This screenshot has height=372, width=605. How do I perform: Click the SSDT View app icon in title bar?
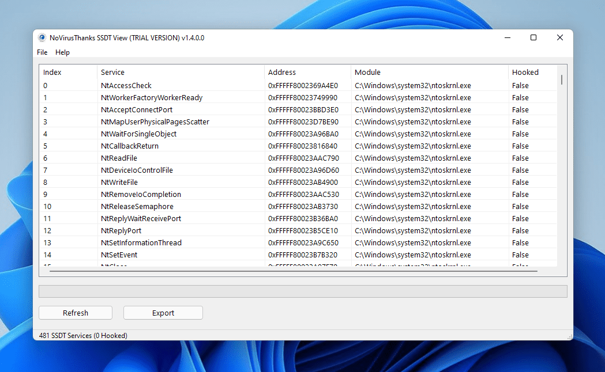42,38
